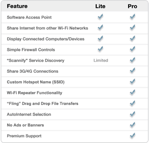This screenshot has width=149, height=143.
Task: Click the Lite checkmark for Simple Firewall Controls
Action: click(x=100, y=49)
